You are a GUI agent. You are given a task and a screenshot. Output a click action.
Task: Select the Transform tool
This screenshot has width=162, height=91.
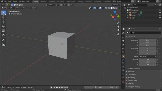[x=4, y=35]
